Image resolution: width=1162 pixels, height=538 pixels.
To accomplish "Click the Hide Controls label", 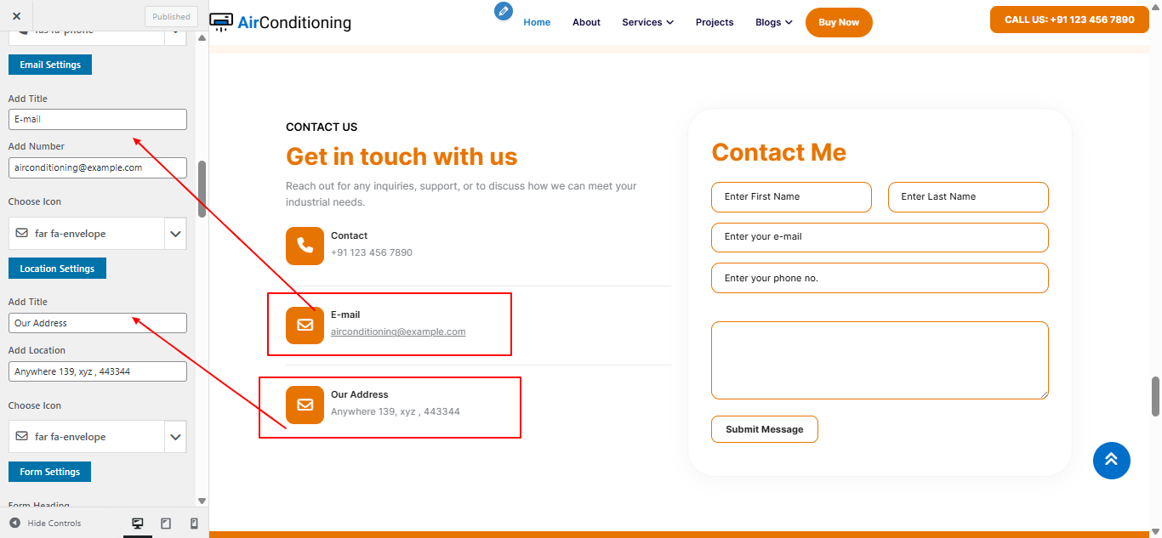I will (x=54, y=524).
